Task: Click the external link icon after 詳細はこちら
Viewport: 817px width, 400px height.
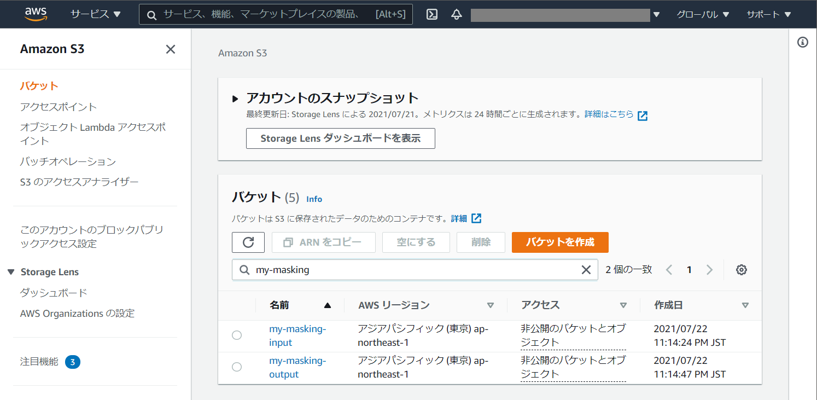Action: point(643,115)
